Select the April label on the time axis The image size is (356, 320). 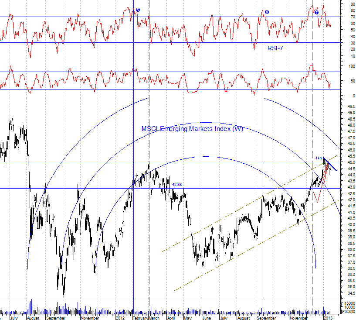point(171,318)
